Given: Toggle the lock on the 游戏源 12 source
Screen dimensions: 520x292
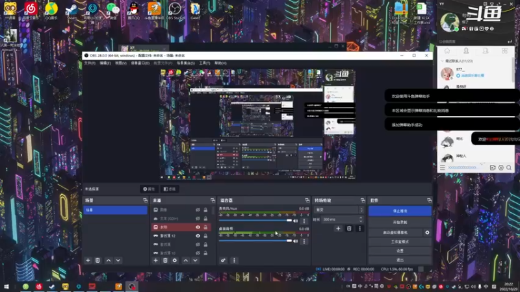Looking at the screenshot, I should [x=205, y=236].
